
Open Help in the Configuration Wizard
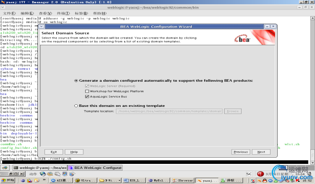74,152
